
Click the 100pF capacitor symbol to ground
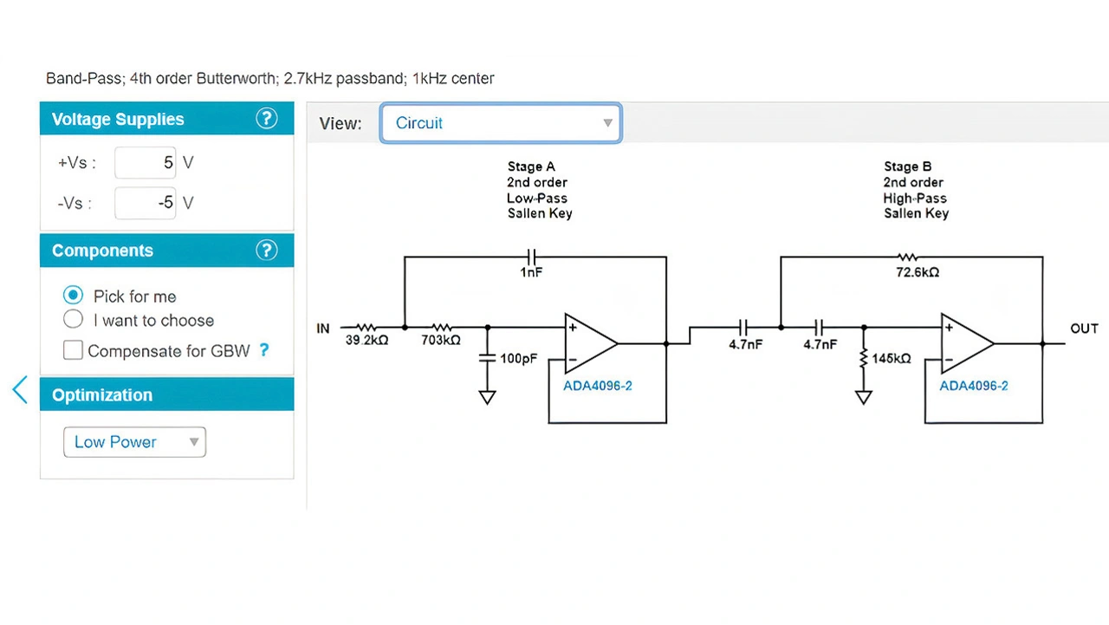487,358
